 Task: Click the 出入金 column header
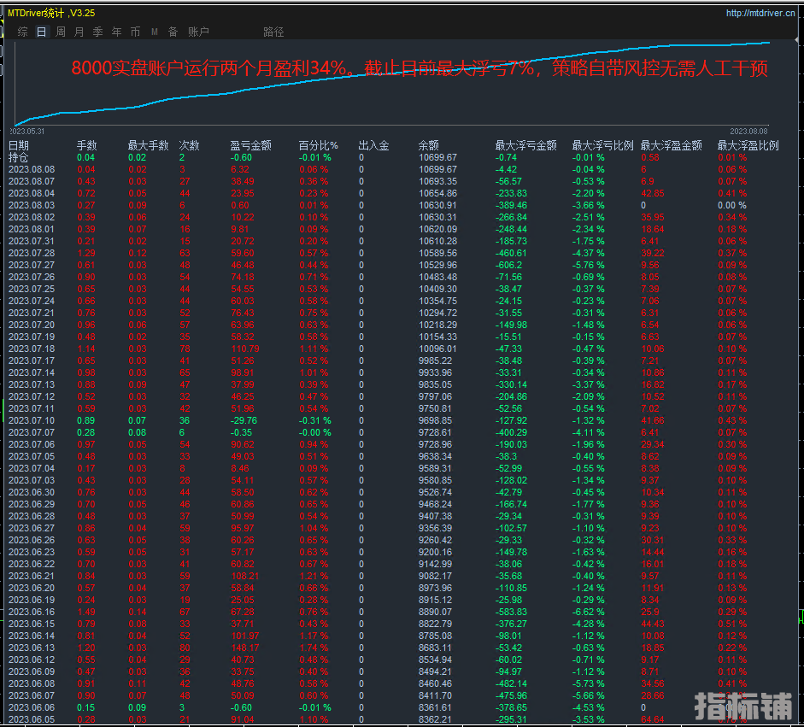[373, 145]
